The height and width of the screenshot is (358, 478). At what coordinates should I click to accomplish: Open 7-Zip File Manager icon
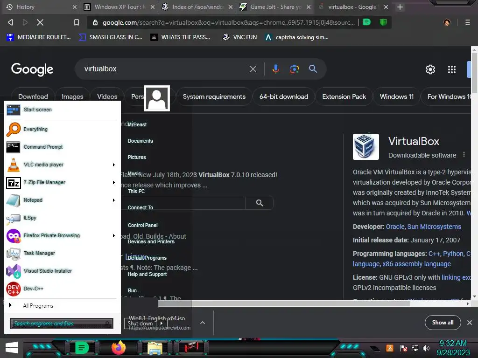pos(14,183)
